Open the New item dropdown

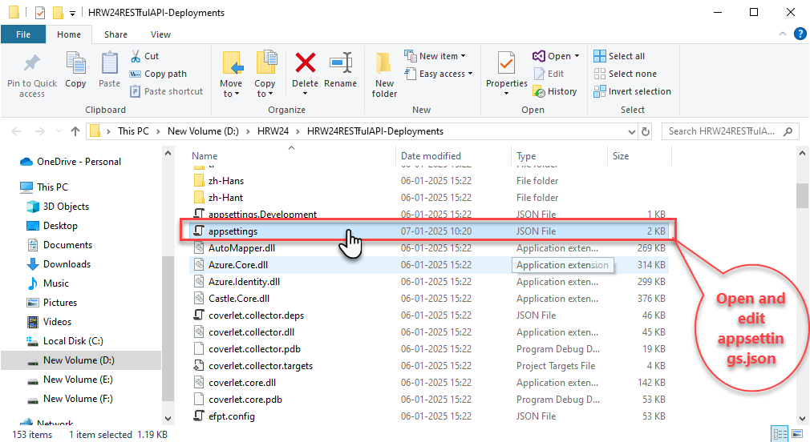(435, 56)
